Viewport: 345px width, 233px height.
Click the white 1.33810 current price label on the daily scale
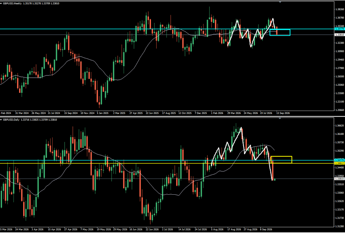click(x=339, y=179)
